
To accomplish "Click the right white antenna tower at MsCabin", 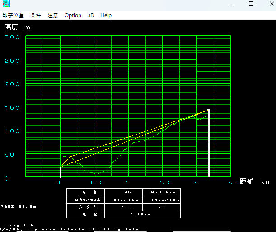I will pos(208,144).
